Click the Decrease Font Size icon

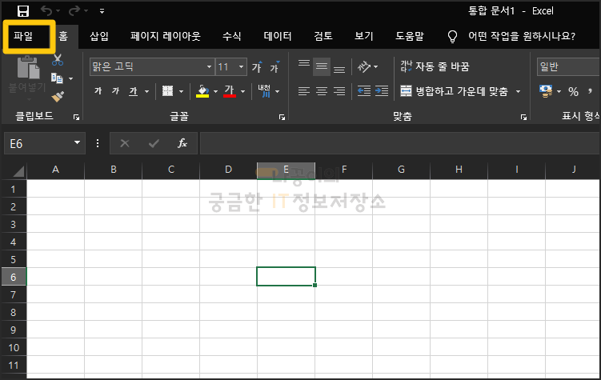point(274,67)
